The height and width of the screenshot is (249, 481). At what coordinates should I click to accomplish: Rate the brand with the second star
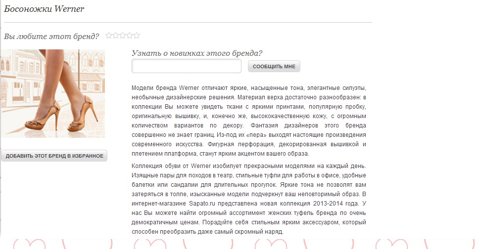(x=116, y=36)
